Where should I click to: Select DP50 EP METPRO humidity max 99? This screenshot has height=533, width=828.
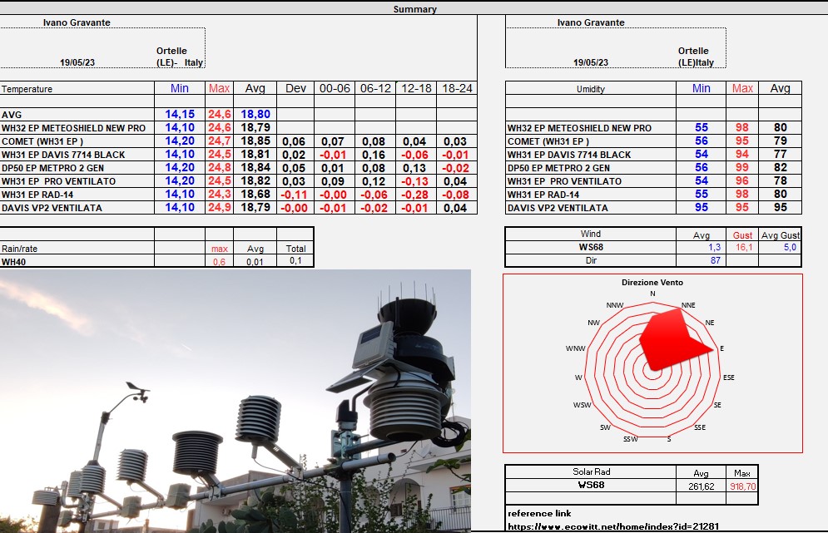click(x=742, y=168)
